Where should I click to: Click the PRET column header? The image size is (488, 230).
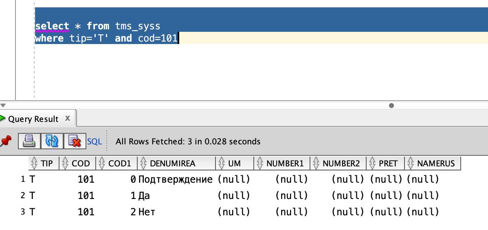click(x=386, y=163)
